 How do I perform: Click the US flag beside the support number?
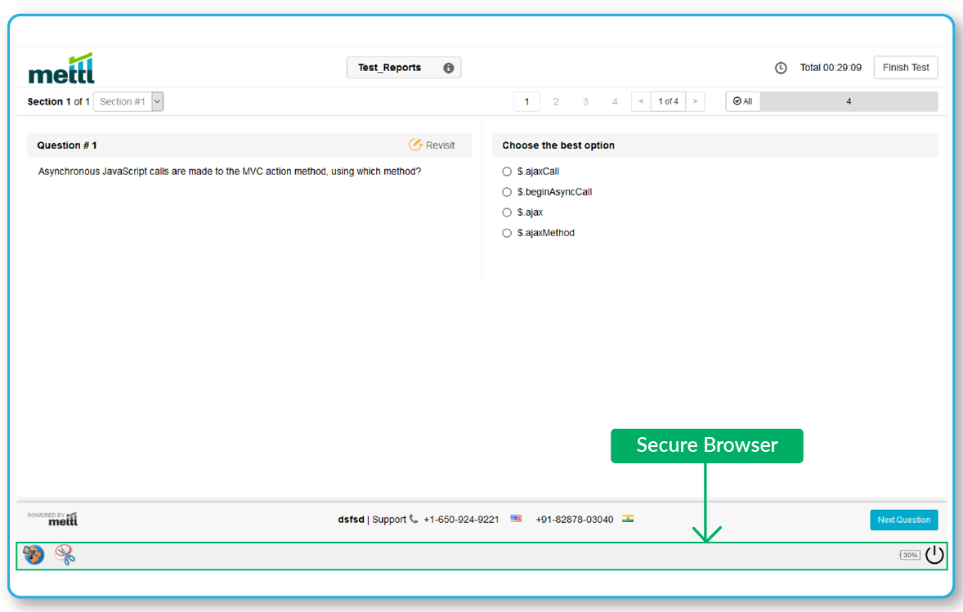tap(515, 518)
